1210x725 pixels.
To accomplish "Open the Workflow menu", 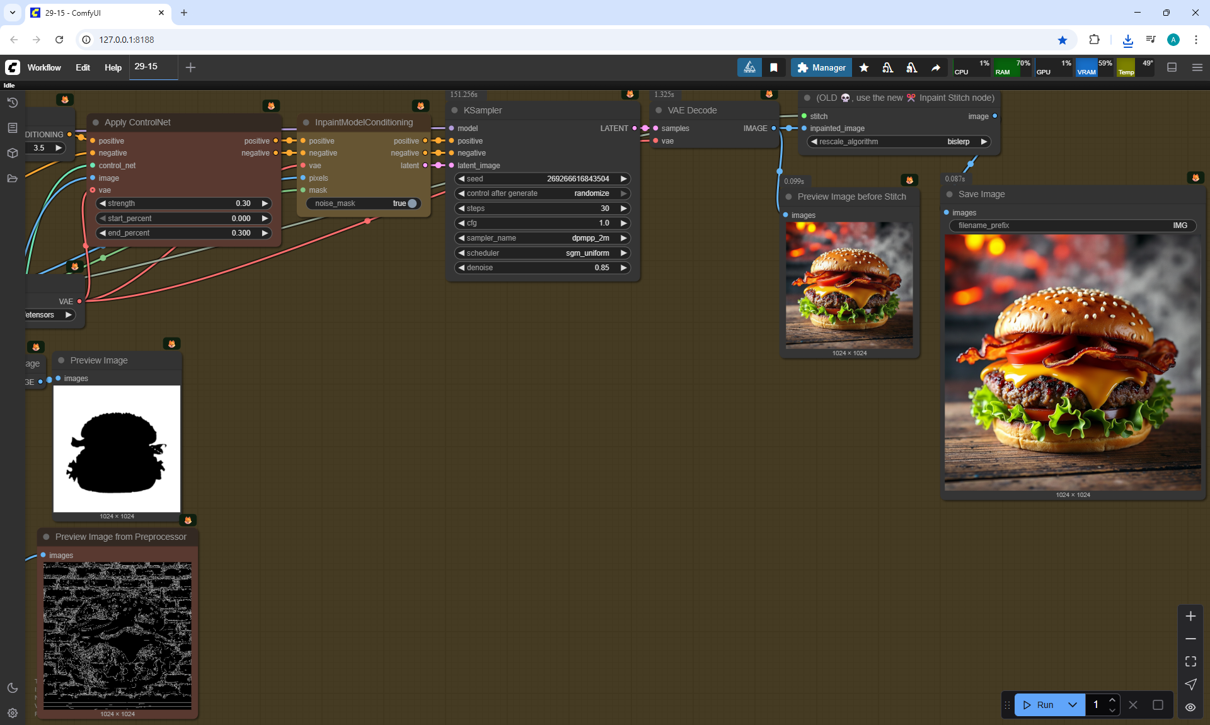I will (x=44, y=67).
